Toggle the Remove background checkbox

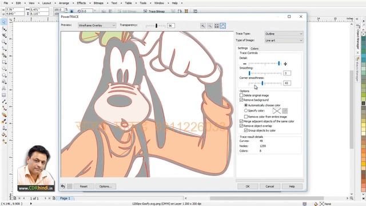[241, 100]
